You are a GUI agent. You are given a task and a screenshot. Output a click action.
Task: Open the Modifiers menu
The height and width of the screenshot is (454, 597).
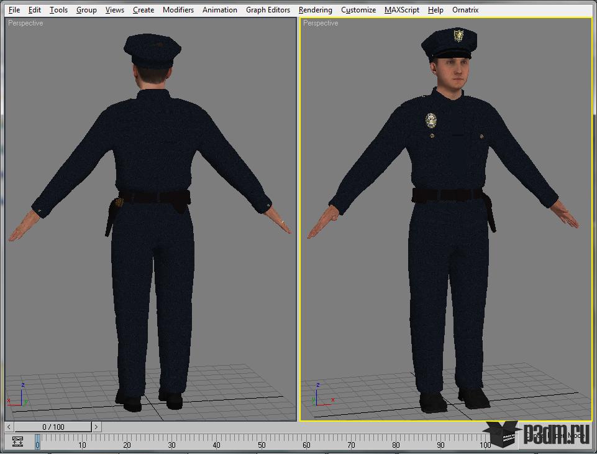(x=178, y=10)
